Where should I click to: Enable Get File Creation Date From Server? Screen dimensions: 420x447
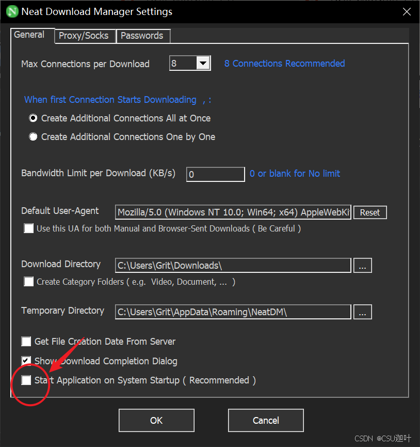click(26, 341)
